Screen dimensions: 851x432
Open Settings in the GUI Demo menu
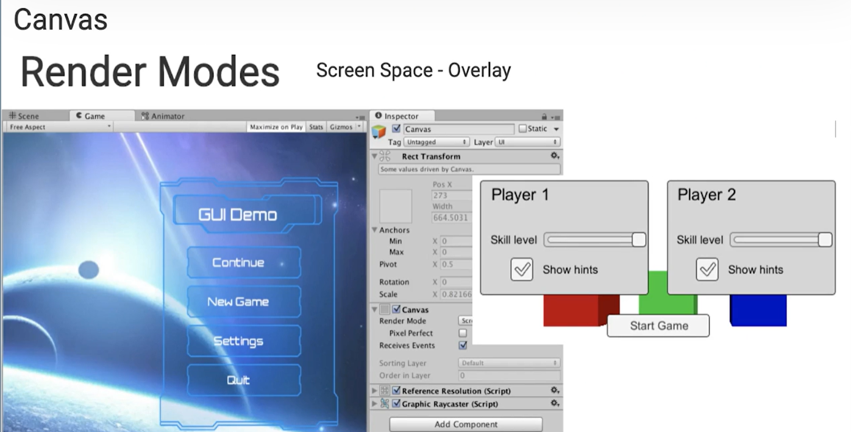click(243, 341)
